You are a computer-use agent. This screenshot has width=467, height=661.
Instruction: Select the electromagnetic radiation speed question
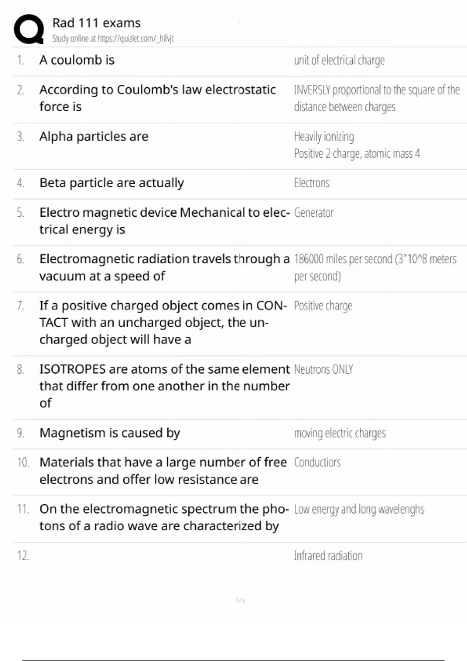164,268
